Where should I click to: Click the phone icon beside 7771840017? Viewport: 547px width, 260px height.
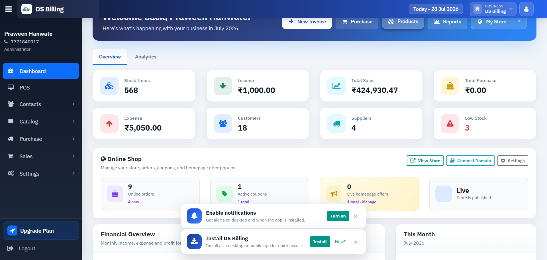tap(6, 42)
